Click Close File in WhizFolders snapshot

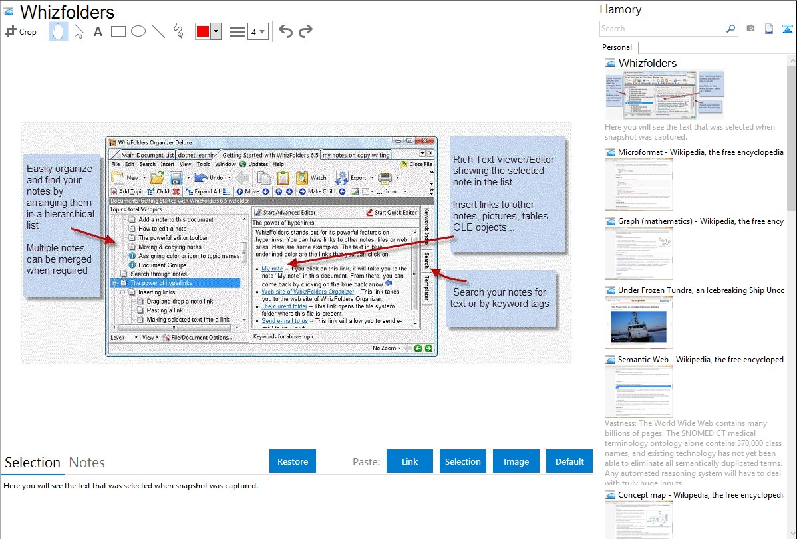click(416, 164)
